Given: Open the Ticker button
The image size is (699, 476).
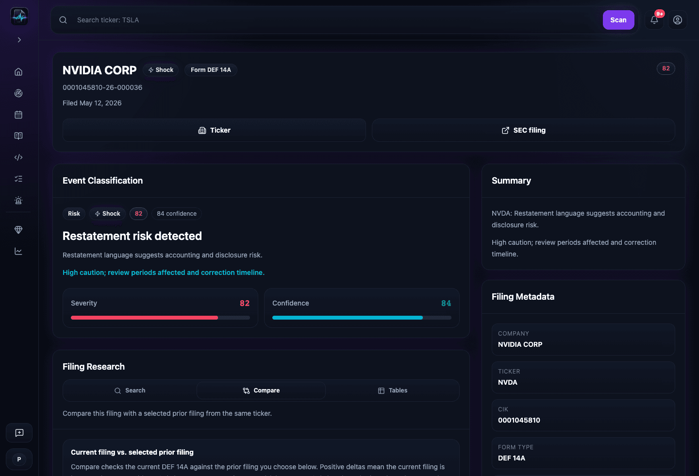Looking at the screenshot, I should 214,130.
